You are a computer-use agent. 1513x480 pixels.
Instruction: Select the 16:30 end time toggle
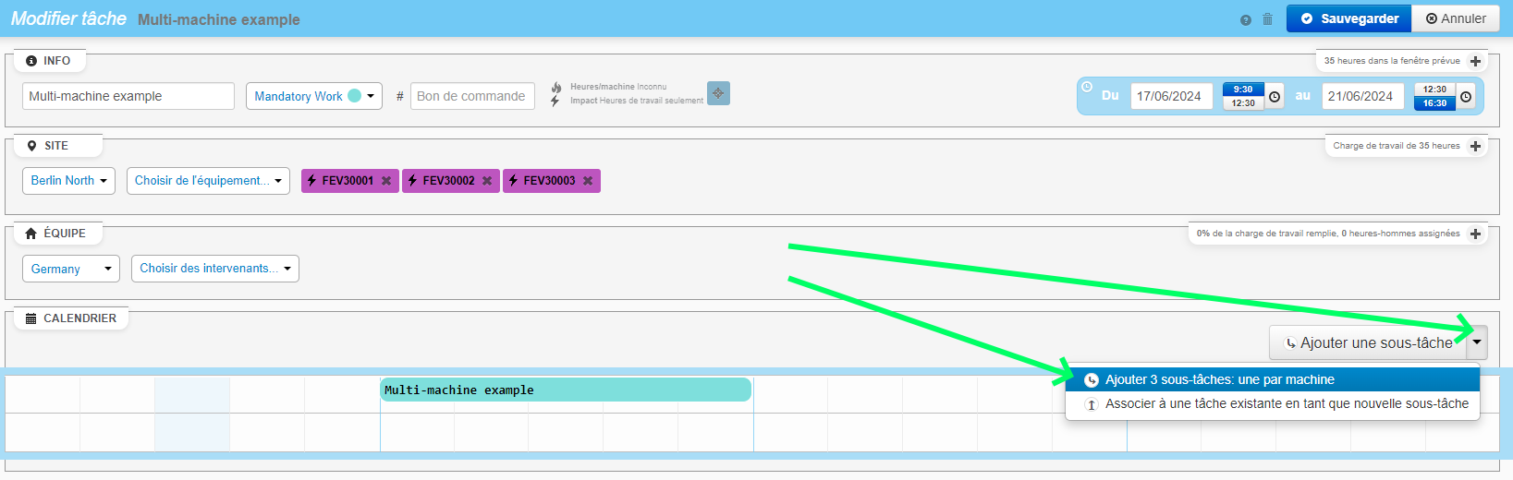click(x=1434, y=103)
